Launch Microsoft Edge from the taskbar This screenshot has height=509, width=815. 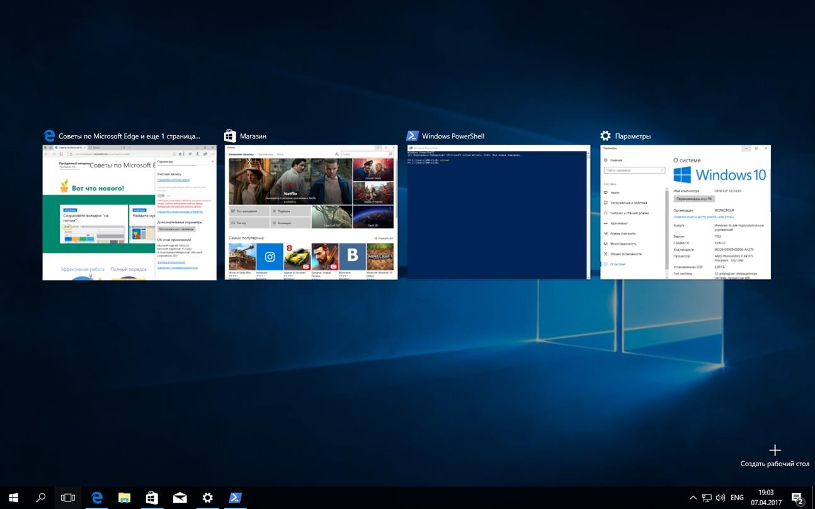pyautogui.click(x=96, y=498)
